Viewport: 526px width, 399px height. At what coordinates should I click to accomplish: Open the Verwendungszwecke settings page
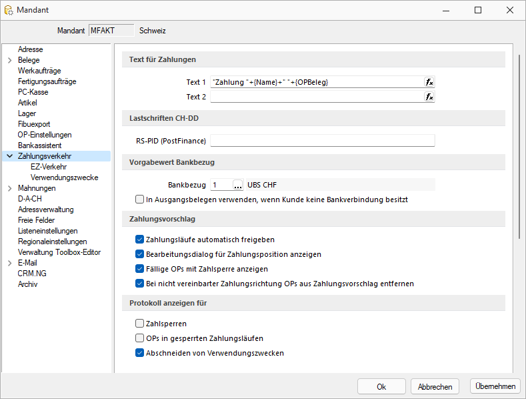pos(64,177)
